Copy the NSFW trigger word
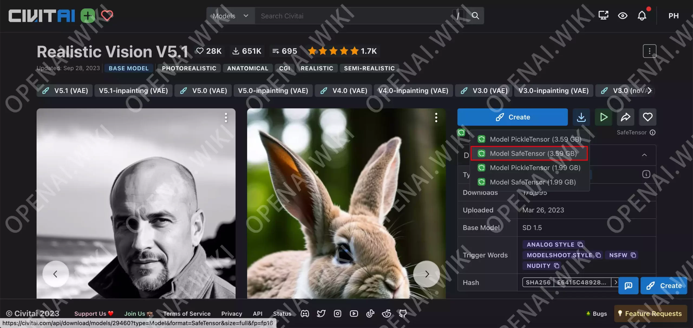This screenshot has height=328, width=693. 633,255
